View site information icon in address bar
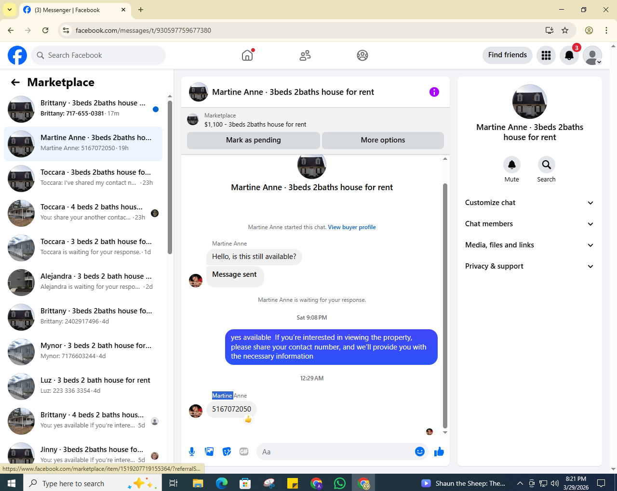Screen dimensions: 617x491 (x=66, y=30)
